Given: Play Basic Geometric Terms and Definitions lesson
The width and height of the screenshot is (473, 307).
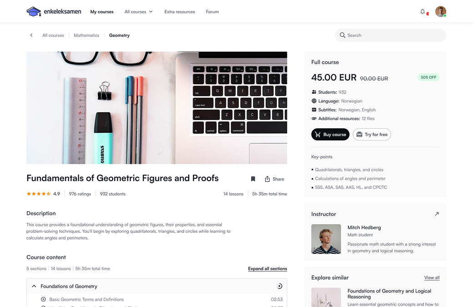Looking at the screenshot, I should coord(44,299).
